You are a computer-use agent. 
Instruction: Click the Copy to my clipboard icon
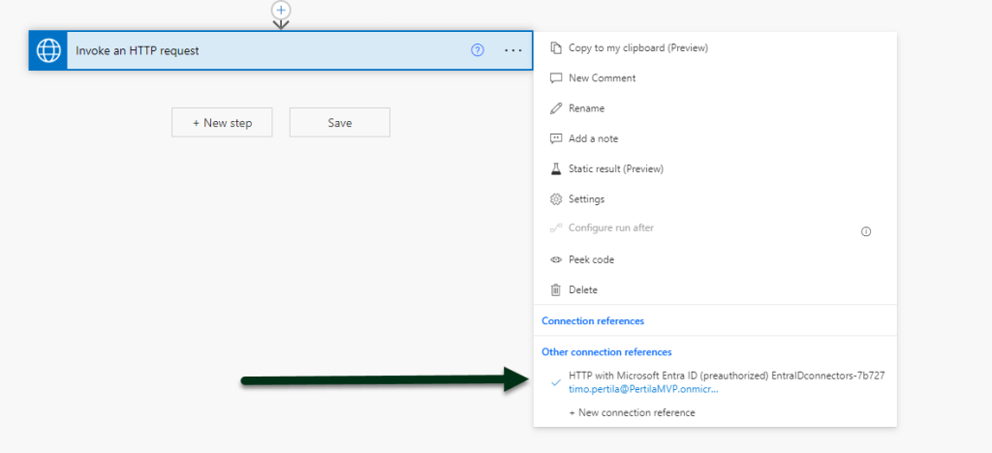tap(556, 47)
